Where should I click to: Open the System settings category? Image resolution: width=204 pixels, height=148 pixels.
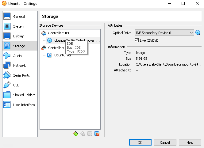click(20, 26)
